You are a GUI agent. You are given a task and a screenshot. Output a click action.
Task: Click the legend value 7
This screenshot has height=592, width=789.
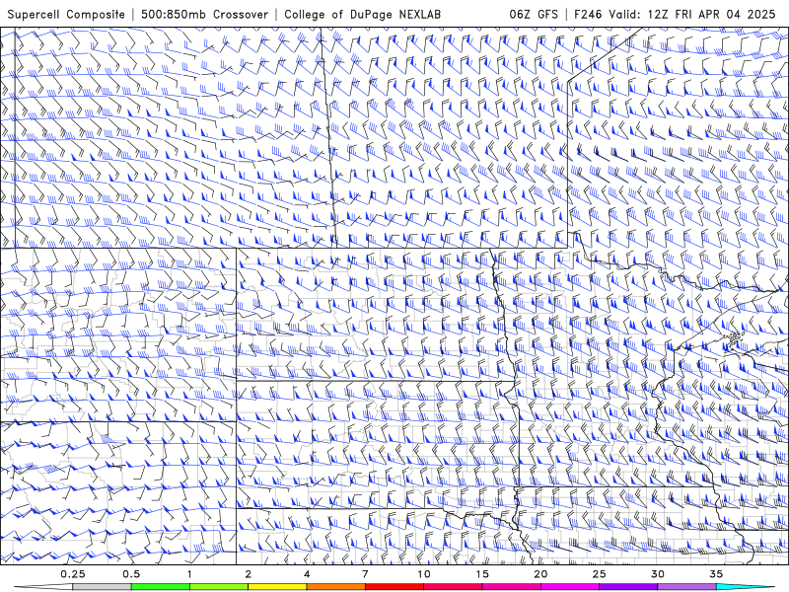coord(365,574)
